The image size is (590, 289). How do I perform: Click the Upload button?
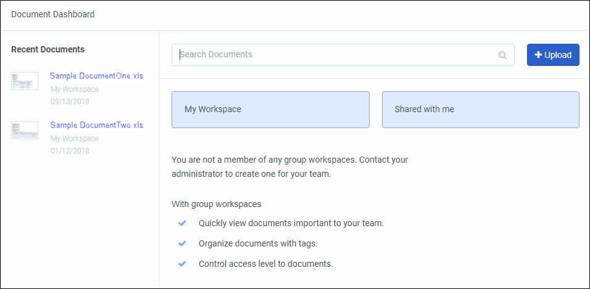coord(553,55)
